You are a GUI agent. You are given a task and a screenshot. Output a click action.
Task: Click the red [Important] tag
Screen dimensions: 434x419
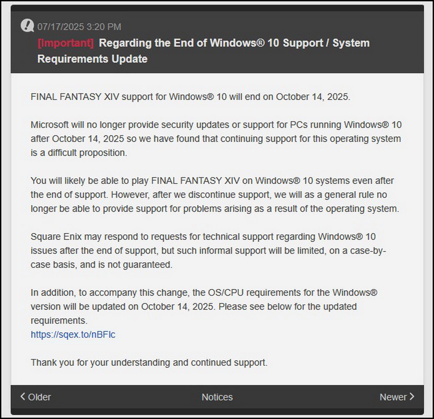coord(66,43)
